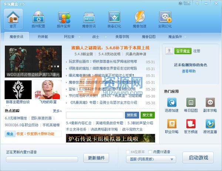222x171 pixels.
Task: Open the 风暴内测申请 link
Action: (x=136, y=54)
